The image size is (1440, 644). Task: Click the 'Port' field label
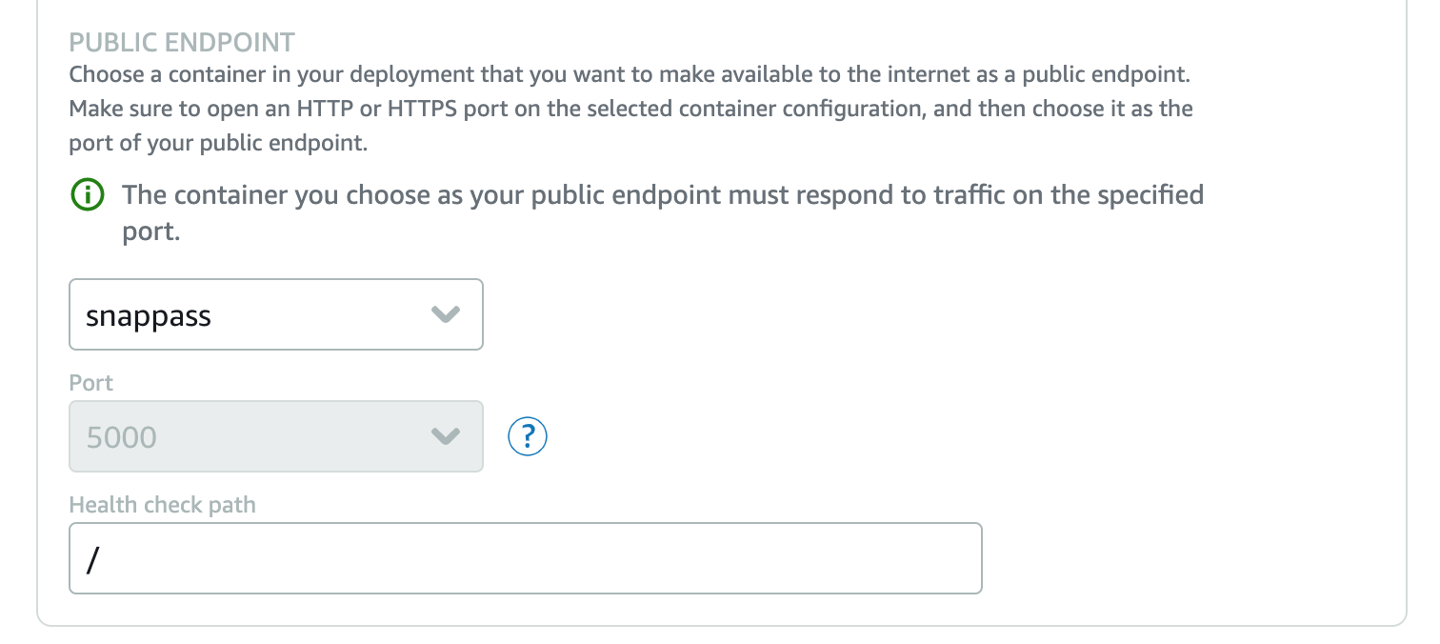[x=91, y=383]
